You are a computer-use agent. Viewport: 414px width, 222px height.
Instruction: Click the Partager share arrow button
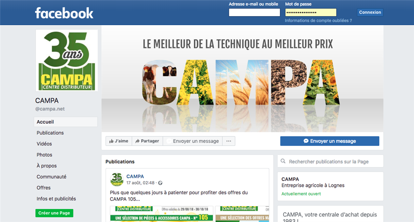pyautogui.click(x=147, y=141)
